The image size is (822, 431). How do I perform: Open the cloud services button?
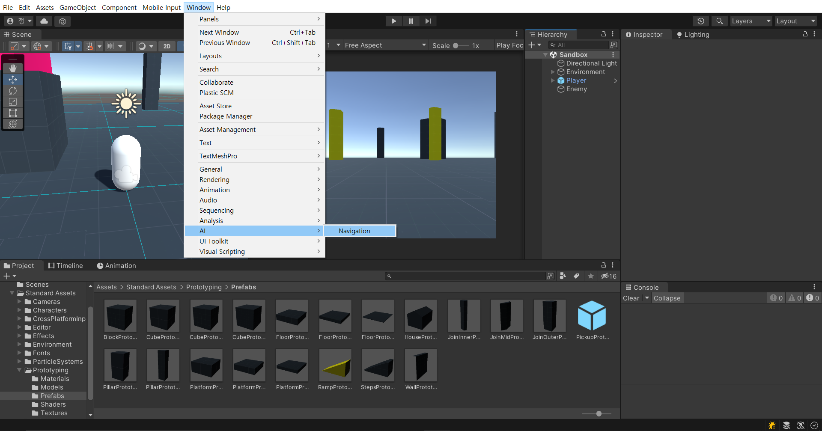(44, 21)
